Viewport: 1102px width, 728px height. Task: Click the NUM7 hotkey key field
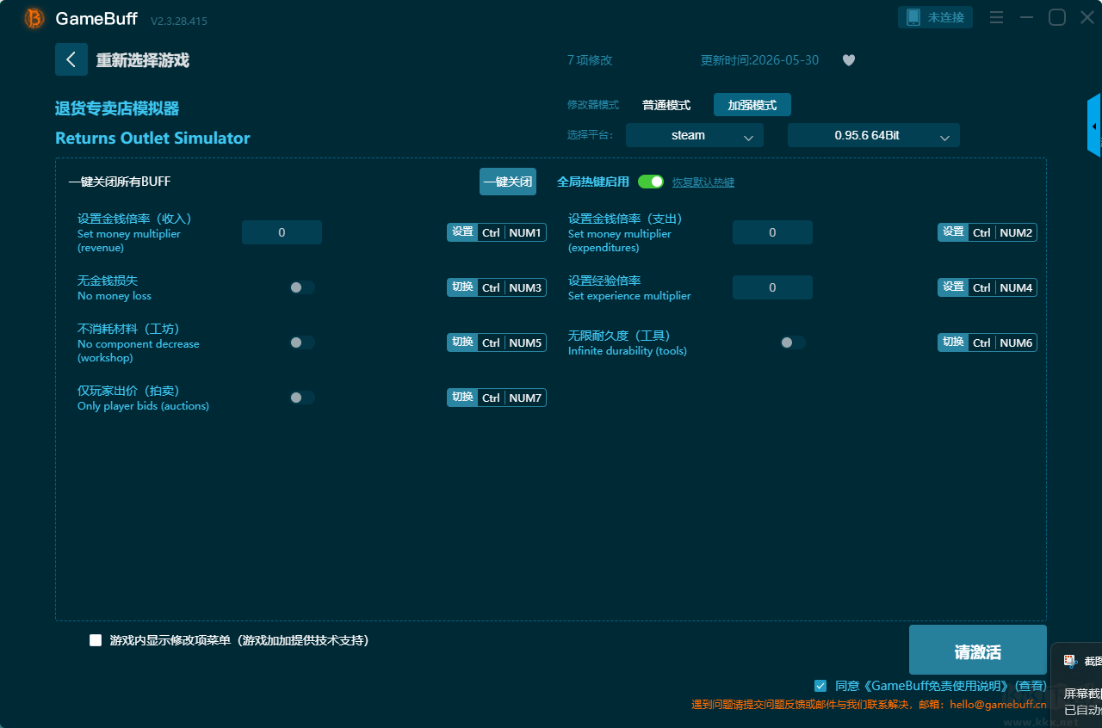point(525,398)
